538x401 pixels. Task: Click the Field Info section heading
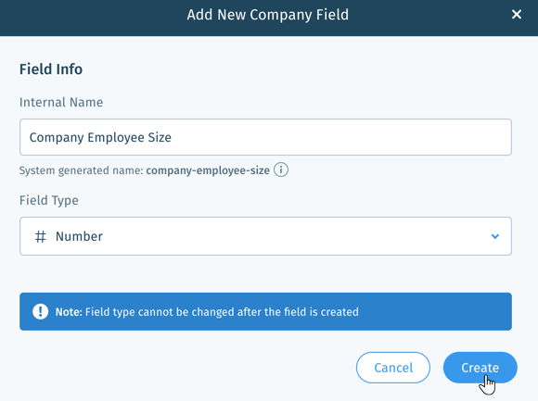tap(51, 69)
